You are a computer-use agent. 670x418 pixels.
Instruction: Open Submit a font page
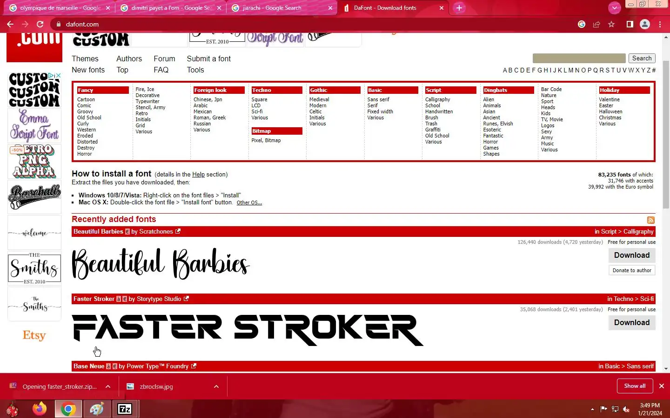pos(208,59)
